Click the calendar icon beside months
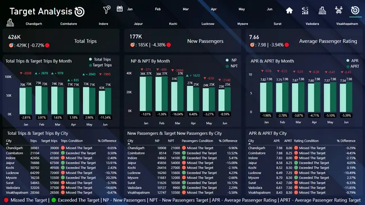 [120, 9]
